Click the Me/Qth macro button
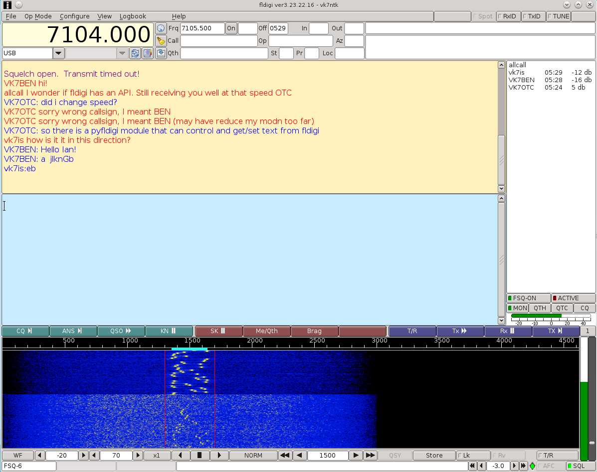This screenshot has width=597, height=472. click(266, 331)
